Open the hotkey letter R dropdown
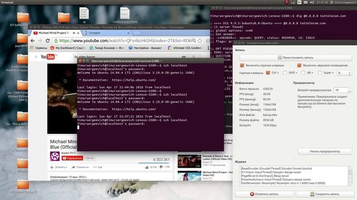357x200 pixels. 344,73
